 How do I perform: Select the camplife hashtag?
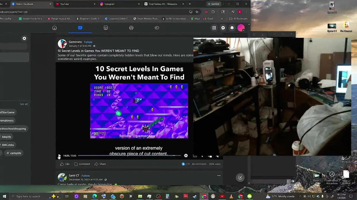pyautogui.click(x=14, y=153)
